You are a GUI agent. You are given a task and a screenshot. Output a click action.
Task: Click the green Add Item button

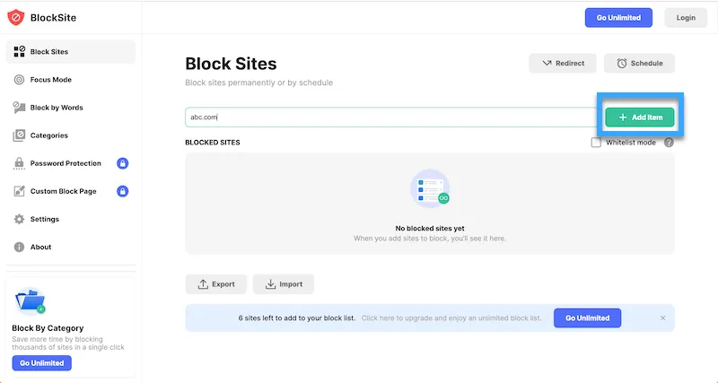pyautogui.click(x=640, y=118)
